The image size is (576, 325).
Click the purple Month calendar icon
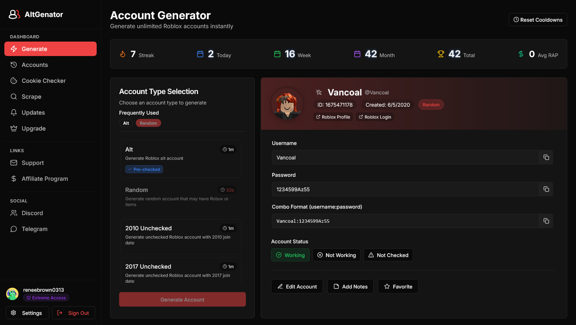(357, 54)
